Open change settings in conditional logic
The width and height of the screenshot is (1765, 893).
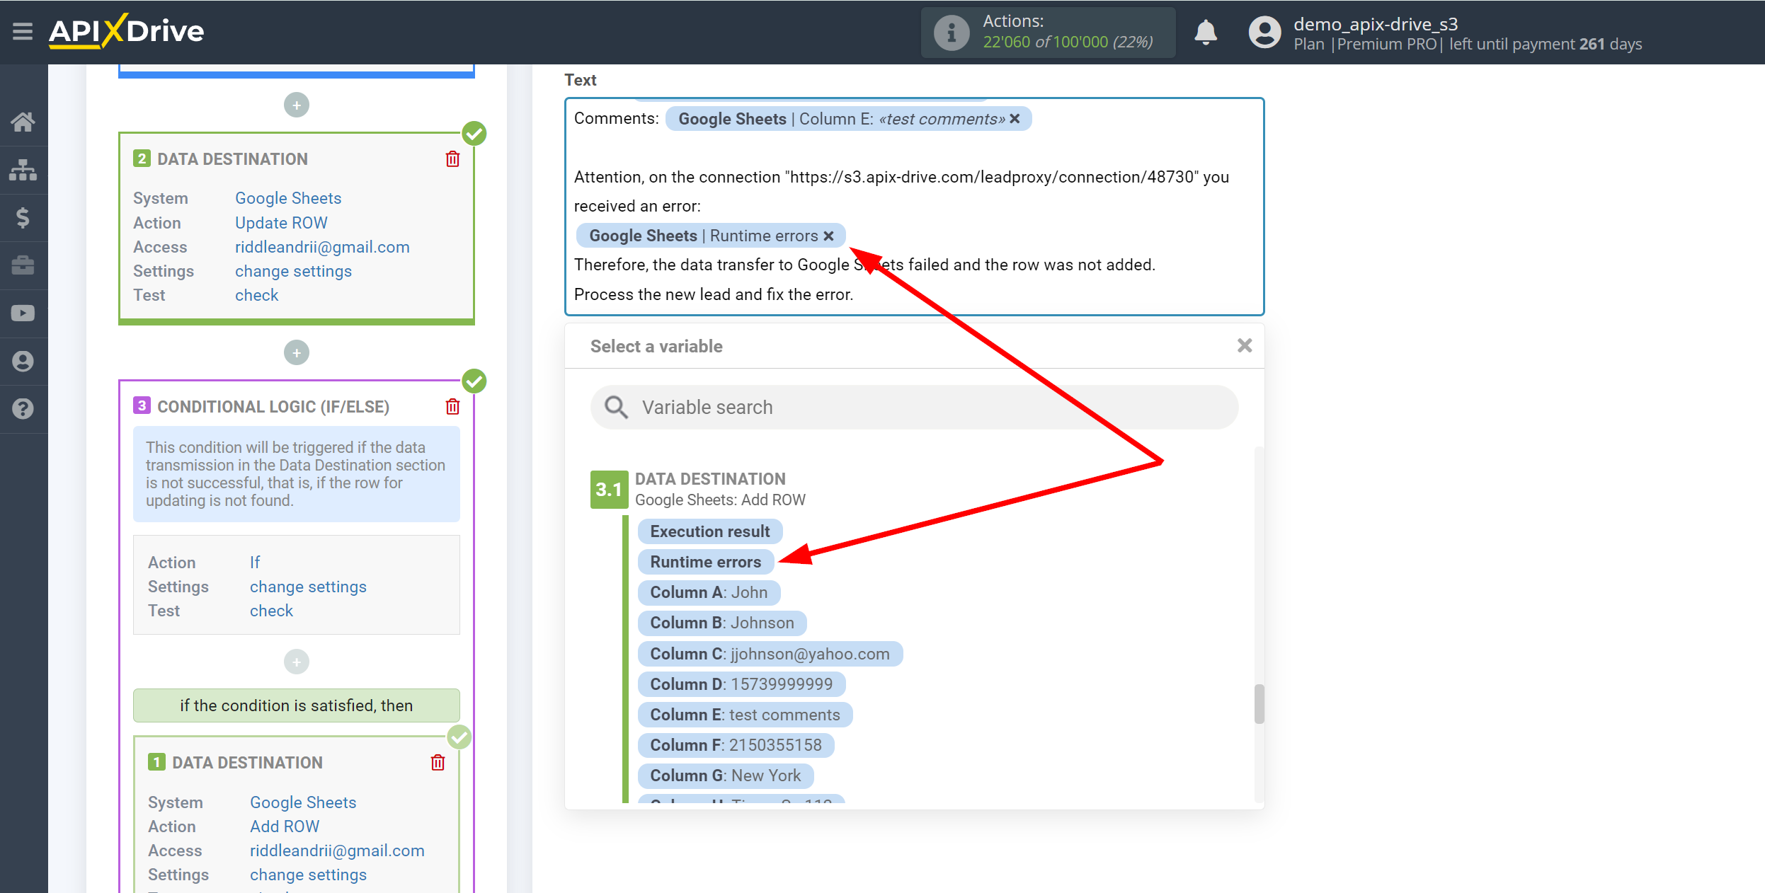308,587
